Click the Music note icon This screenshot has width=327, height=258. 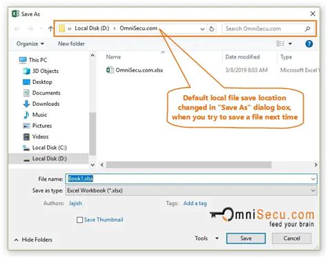point(26,115)
